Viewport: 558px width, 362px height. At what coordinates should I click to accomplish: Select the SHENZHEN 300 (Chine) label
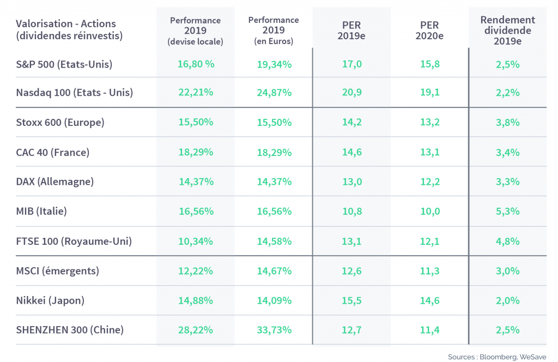[70, 330]
